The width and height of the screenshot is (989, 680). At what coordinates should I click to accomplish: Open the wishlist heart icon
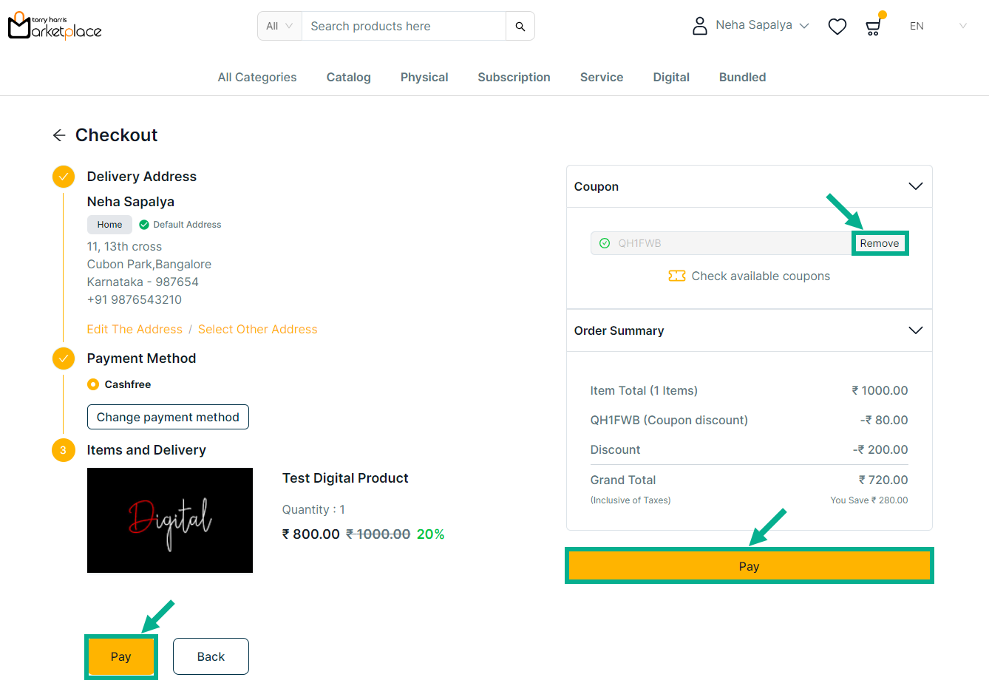pyautogui.click(x=837, y=27)
